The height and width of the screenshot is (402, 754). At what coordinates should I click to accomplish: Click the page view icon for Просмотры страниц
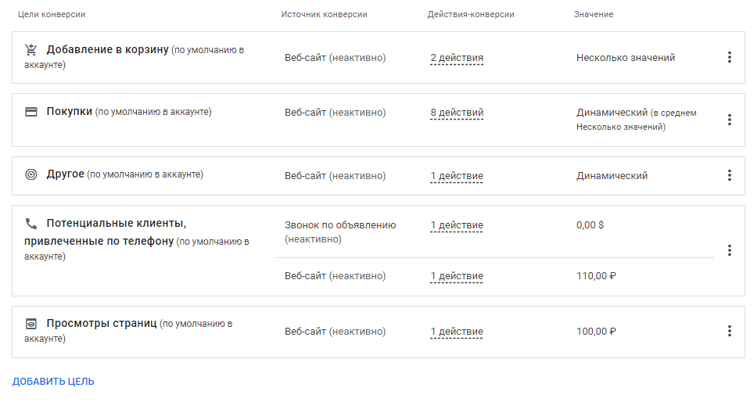coord(31,324)
